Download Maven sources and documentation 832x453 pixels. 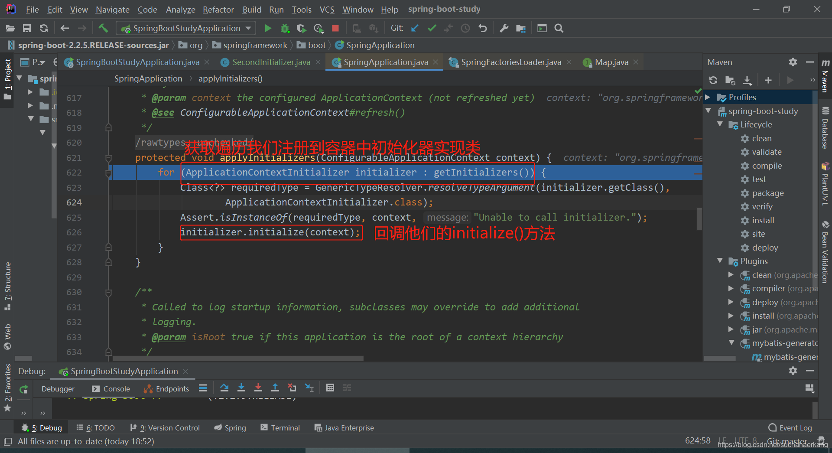pyautogui.click(x=747, y=80)
